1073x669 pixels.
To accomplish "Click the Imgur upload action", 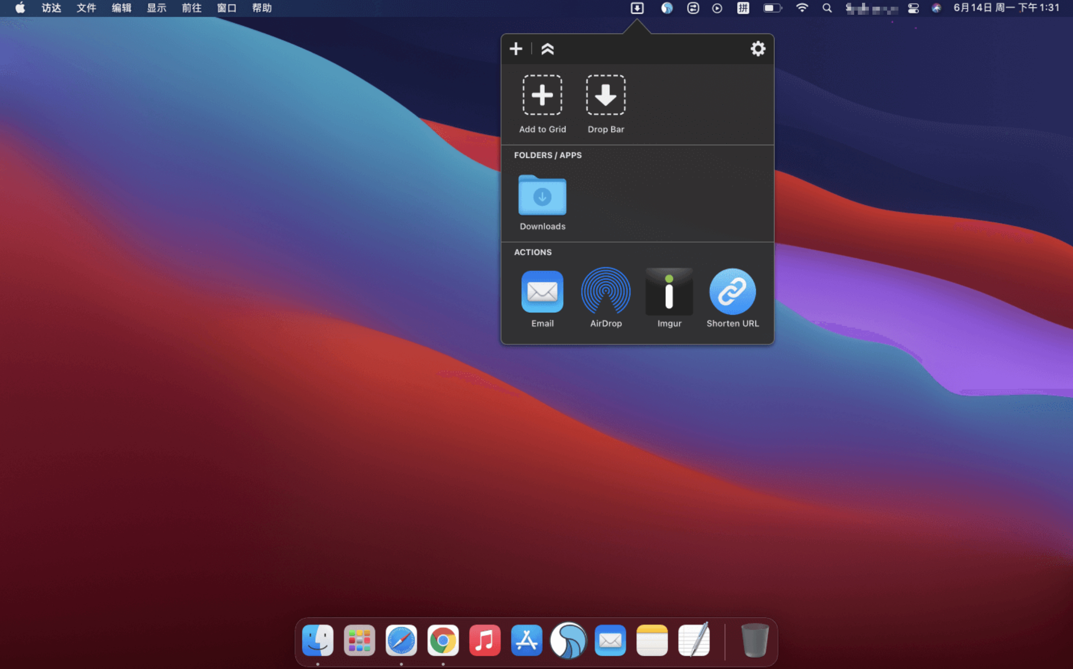I will coord(669,292).
